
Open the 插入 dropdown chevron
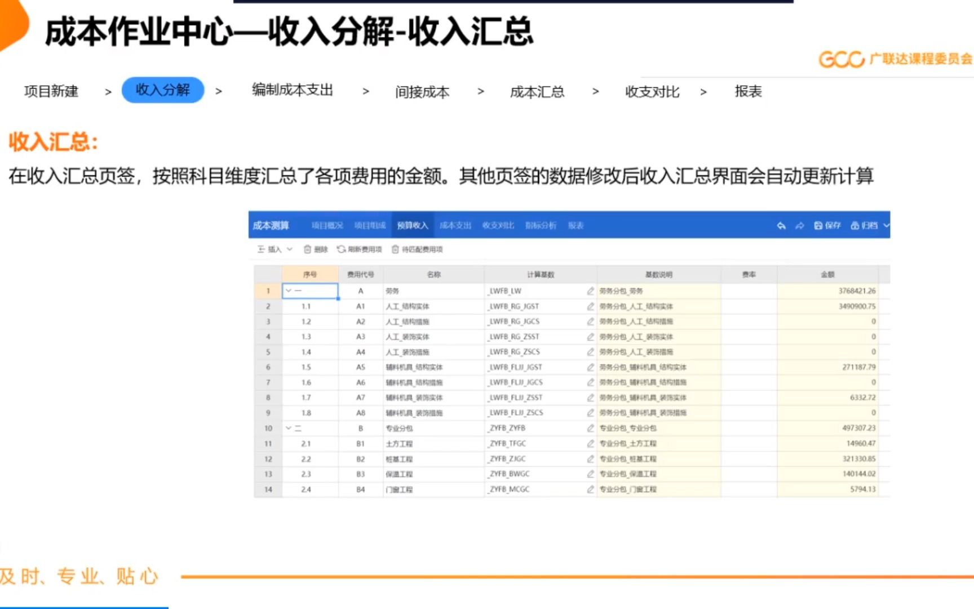tap(290, 249)
